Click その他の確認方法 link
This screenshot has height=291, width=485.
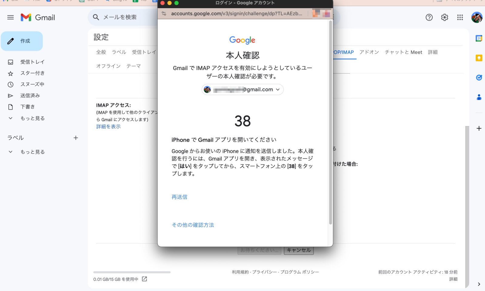193,225
